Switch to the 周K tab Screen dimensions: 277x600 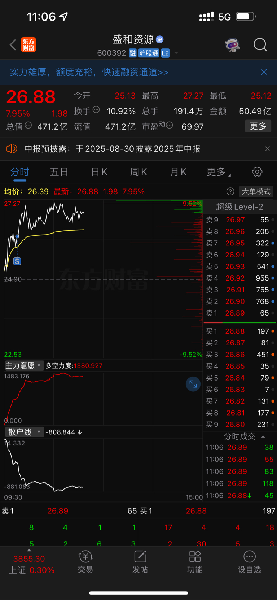click(x=138, y=172)
